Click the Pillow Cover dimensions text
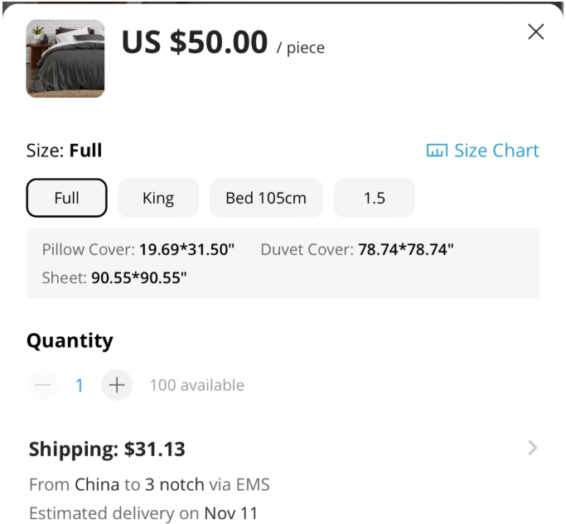 [138, 249]
